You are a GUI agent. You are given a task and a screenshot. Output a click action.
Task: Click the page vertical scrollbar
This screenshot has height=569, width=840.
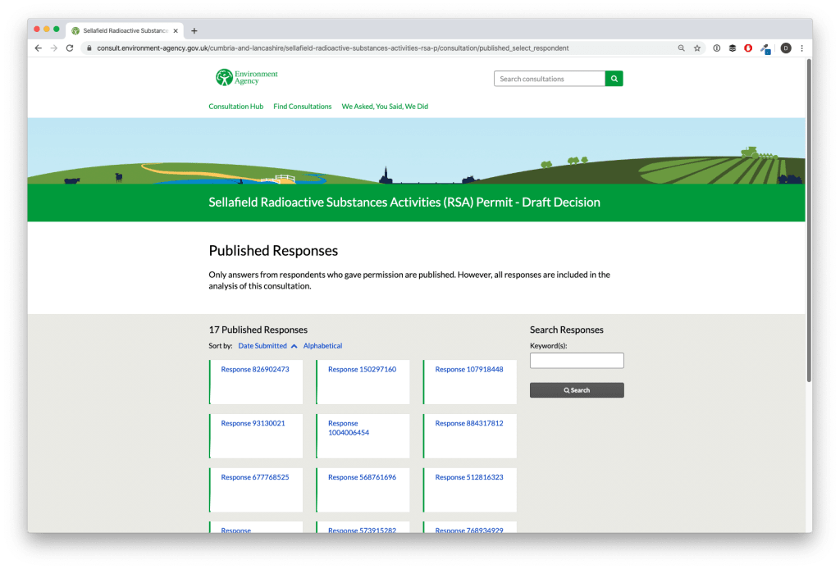click(x=809, y=221)
